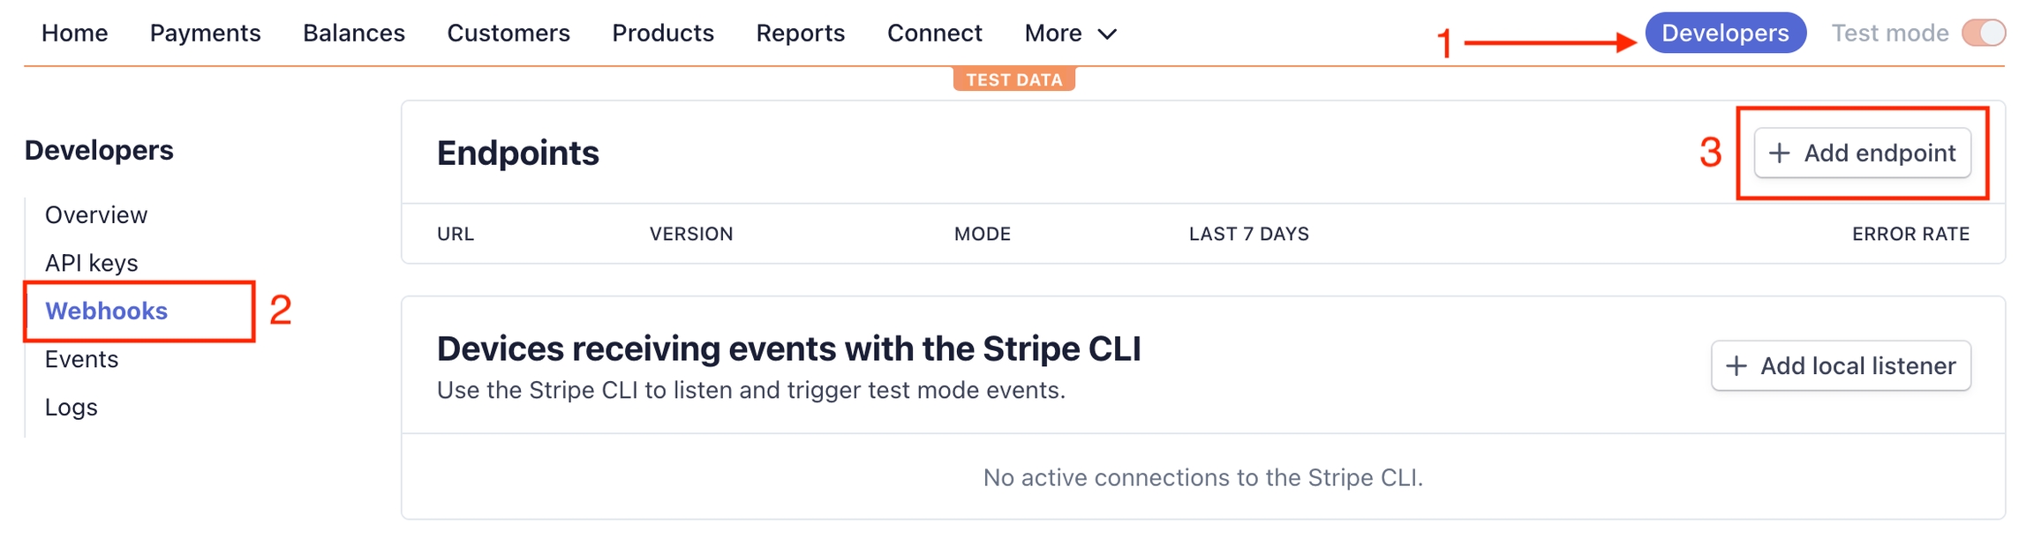Switch to the Payments tab
The width and height of the screenshot is (2034, 539).
[206, 33]
